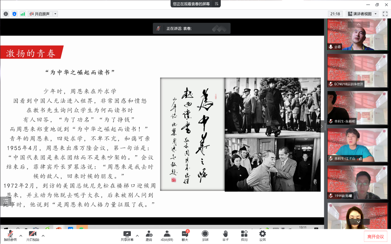This screenshot has height=244, width=391.
Task: Start recording with 录制 icon
Action: pyautogui.click(x=205, y=235)
